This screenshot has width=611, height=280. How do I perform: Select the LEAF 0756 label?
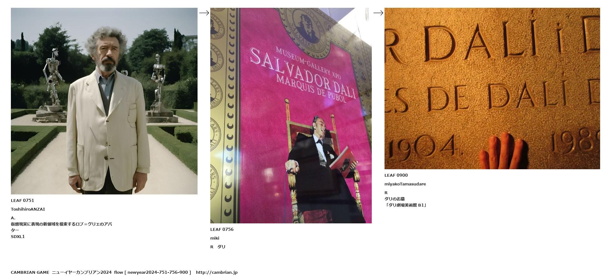click(222, 229)
